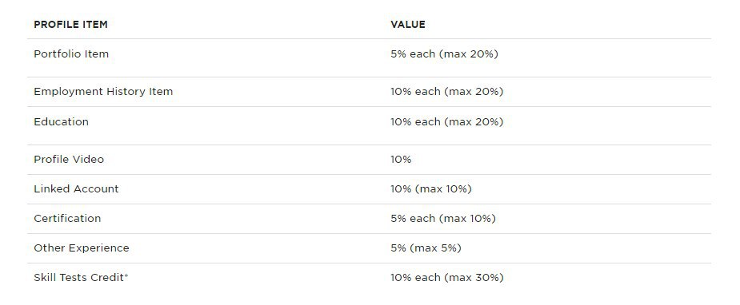Screen dimensions: 740x305
Task: Click Education value 10% each (max 20%)
Action: point(447,122)
